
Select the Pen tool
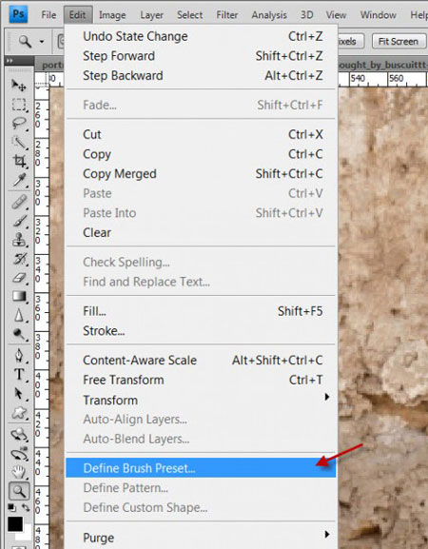[x=19, y=356]
